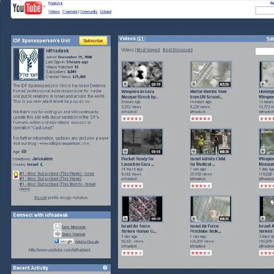Open Mortar Bombs Shot from UN School thumbnail
The image size is (274, 274).
tap(211, 74)
